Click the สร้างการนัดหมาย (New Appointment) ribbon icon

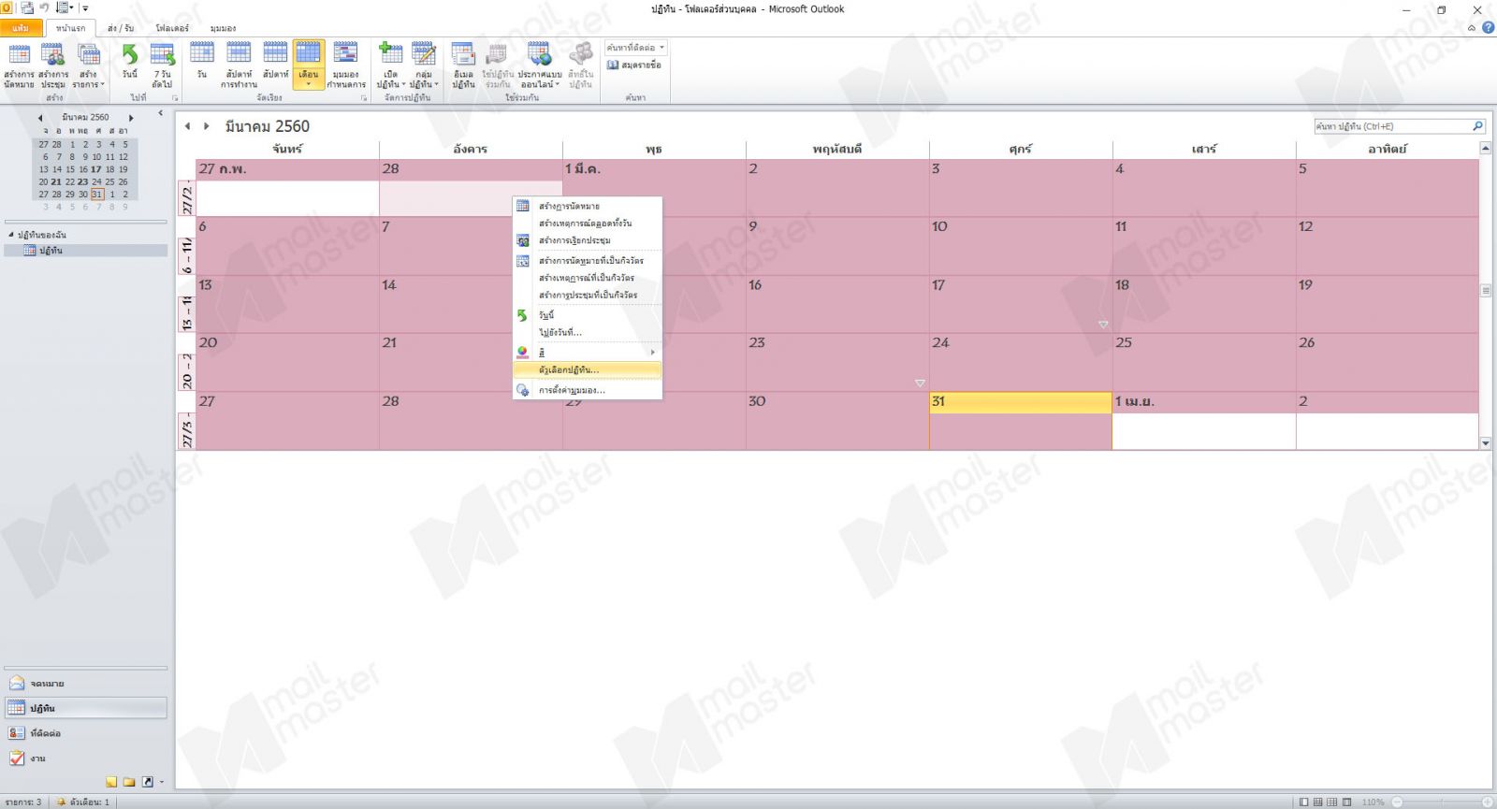[19, 65]
